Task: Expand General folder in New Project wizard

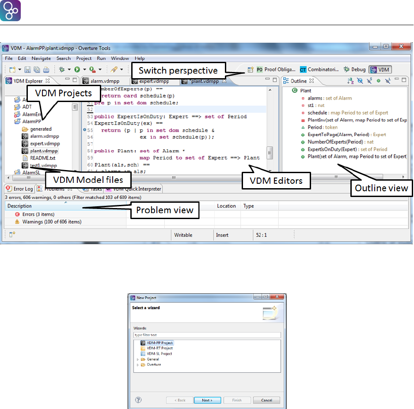Action: (x=137, y=360)
